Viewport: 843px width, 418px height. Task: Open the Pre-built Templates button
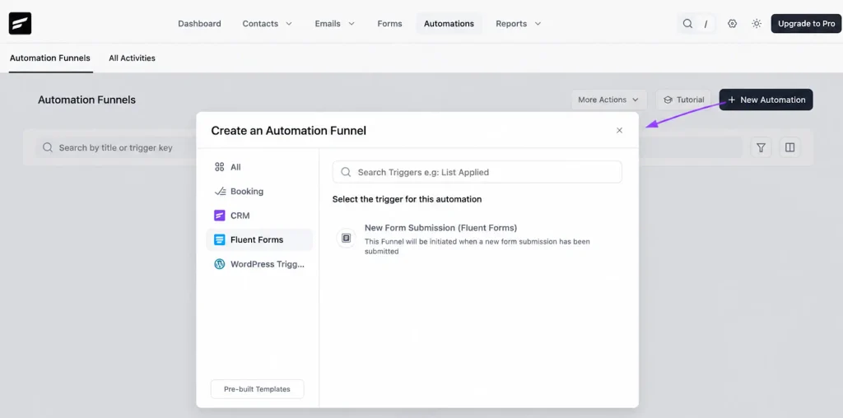257,389
